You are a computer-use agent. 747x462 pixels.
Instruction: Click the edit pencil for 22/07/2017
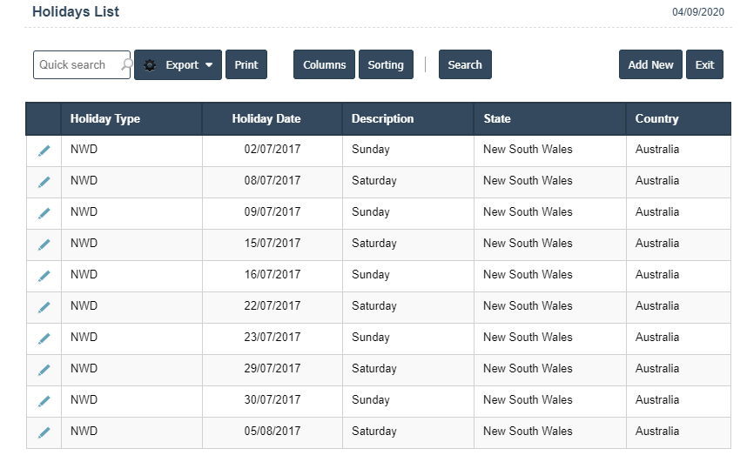click(44, 307)
